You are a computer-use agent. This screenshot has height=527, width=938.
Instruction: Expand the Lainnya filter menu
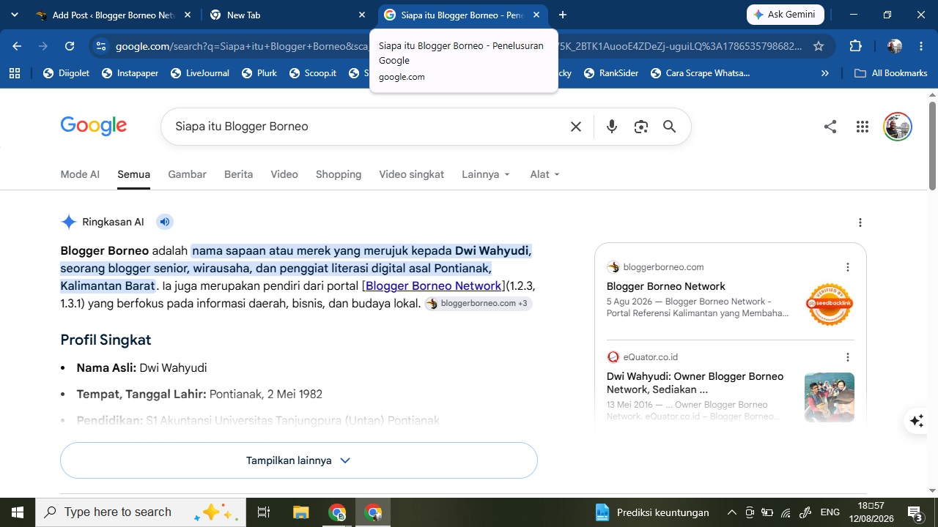[x=486, y=174]
